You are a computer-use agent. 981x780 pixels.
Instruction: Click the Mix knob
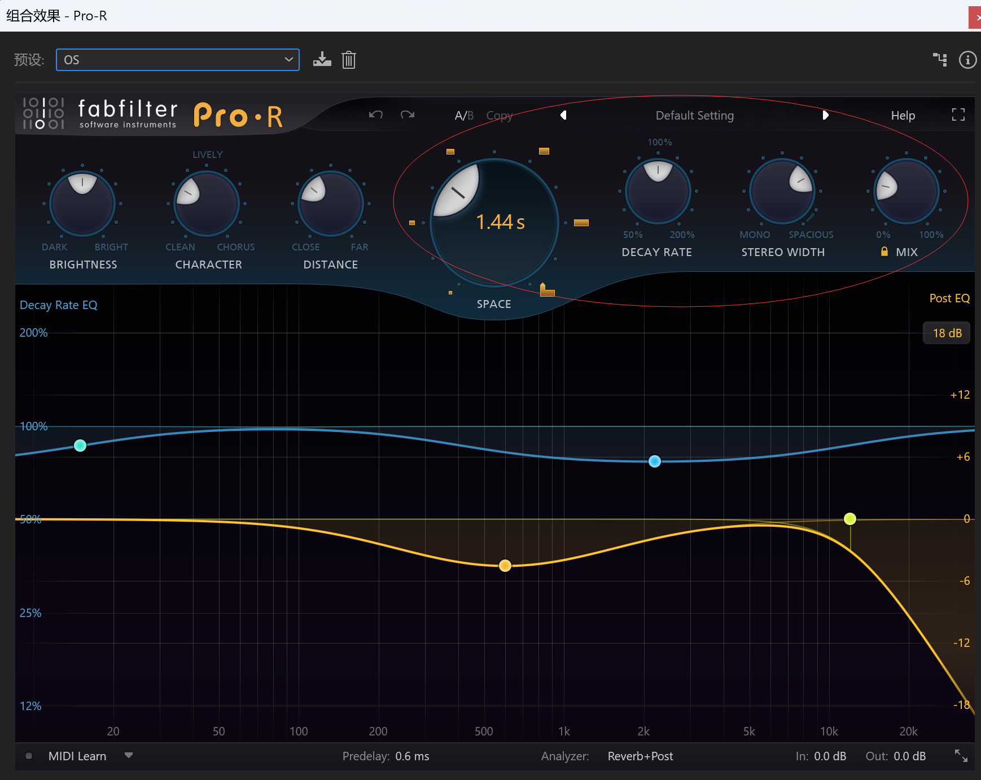pyautogui.click(x=906, y=191)
